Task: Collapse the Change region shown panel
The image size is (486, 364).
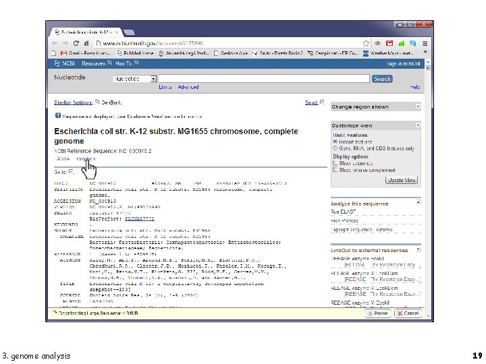Action: pos(418,107)
